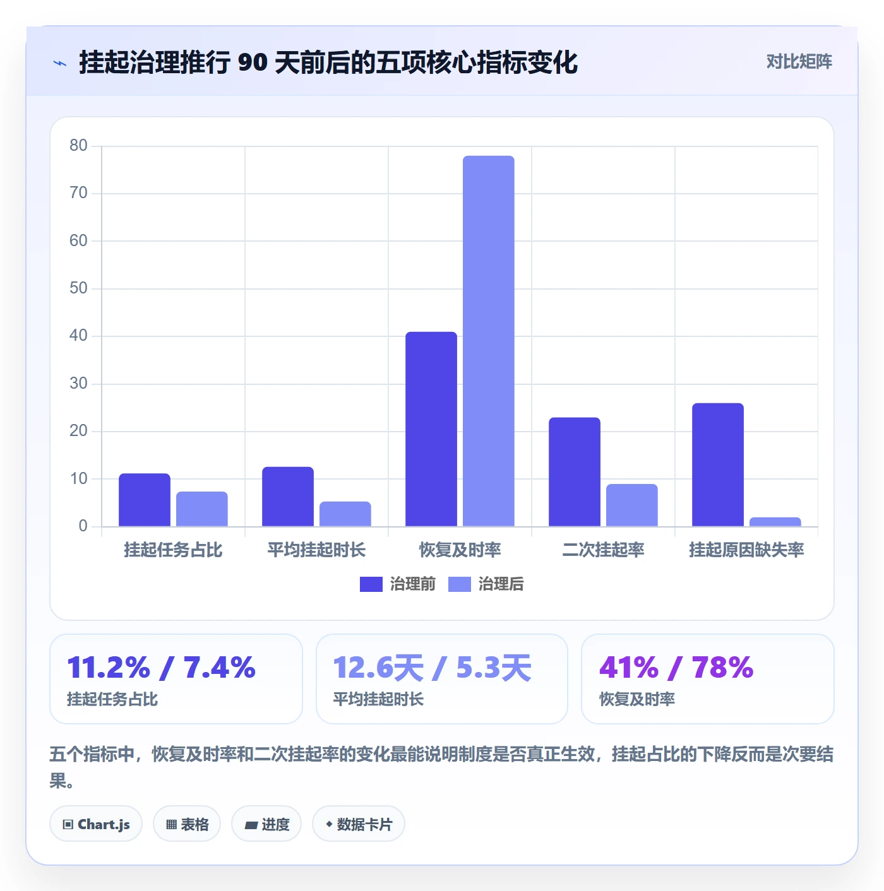Pick the 治理前 bar for 二次挂起率
This screenshot has height=891, width=884.
(x=575, y=472)
